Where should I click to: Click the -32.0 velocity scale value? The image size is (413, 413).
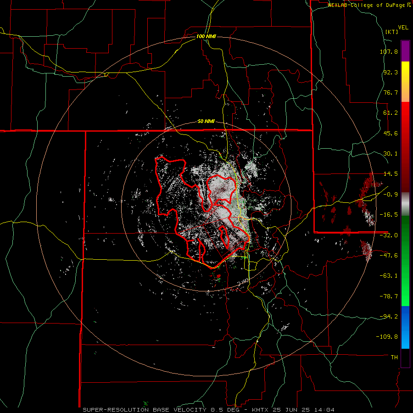pyautogui.click(x=389, y=235)
